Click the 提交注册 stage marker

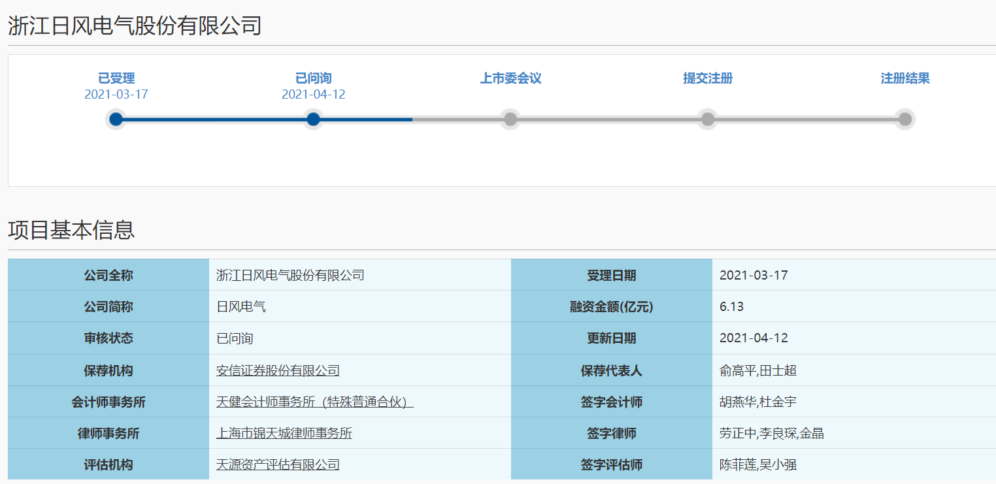coord(707,120)
